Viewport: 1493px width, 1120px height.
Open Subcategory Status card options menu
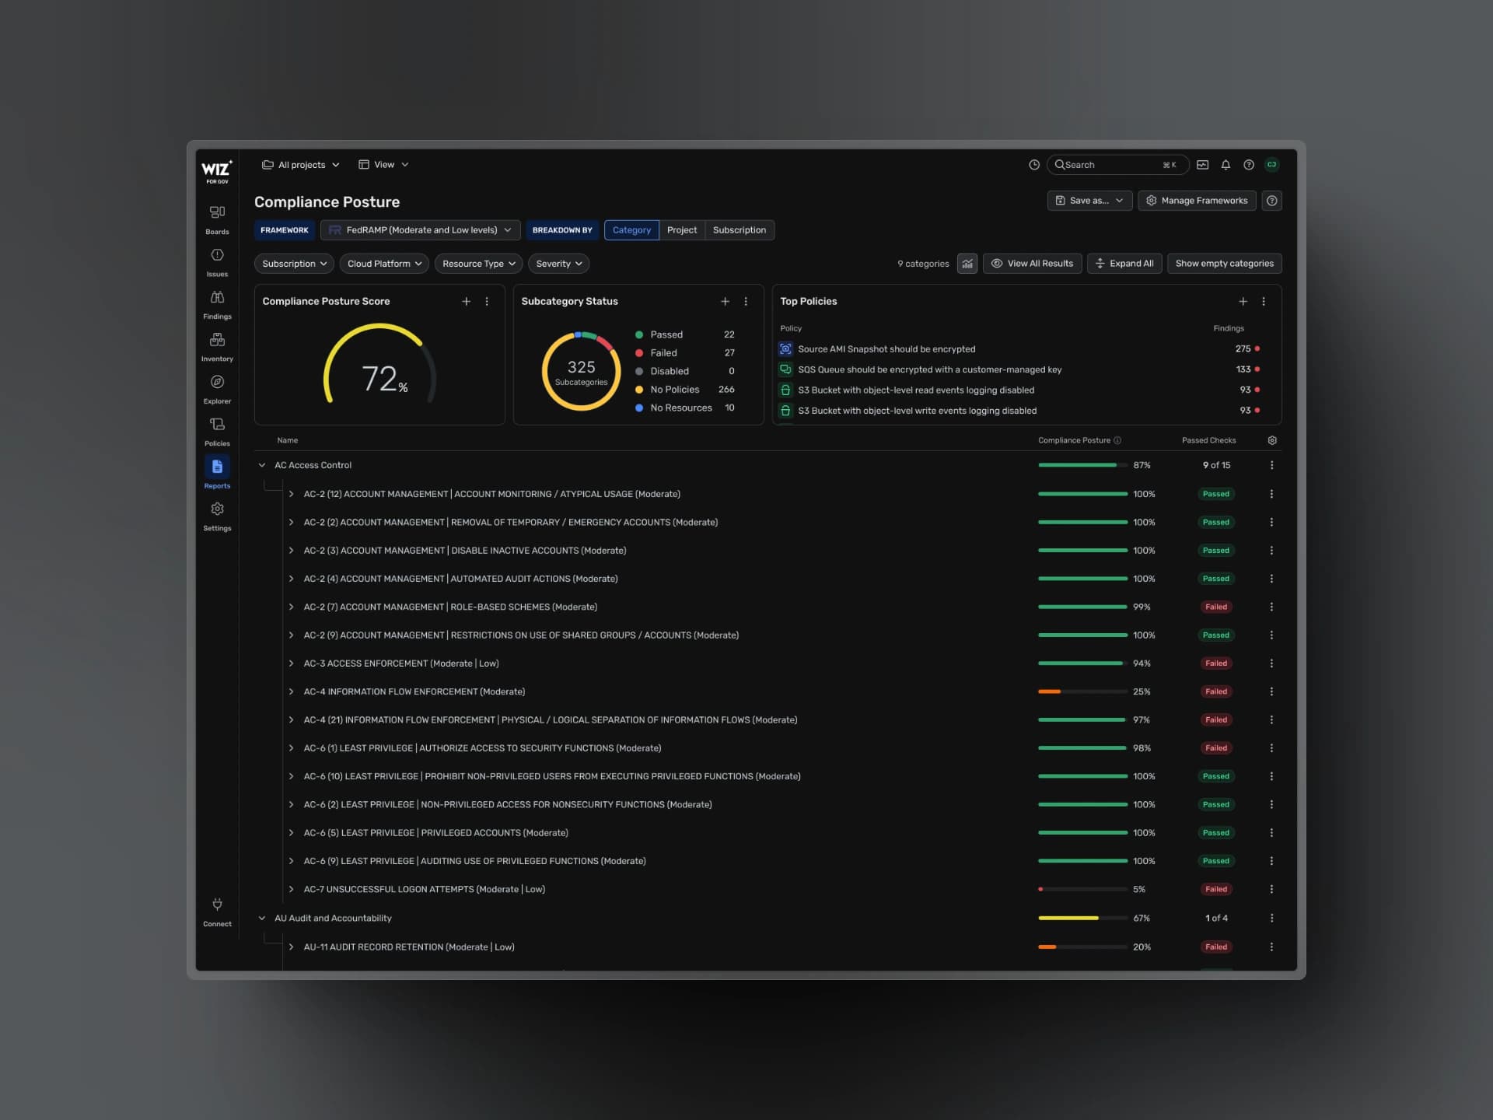click(746, 302)
